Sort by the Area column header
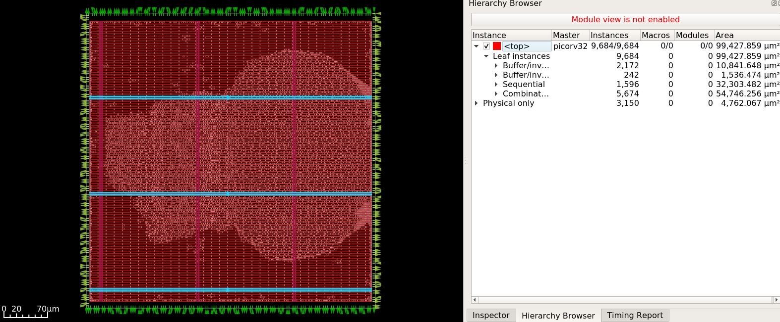 (747, 35)
